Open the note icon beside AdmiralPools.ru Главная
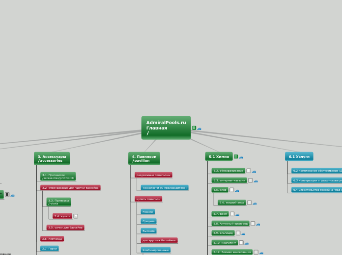Viewport: 342px width, 255px height. tap(194, 128)
